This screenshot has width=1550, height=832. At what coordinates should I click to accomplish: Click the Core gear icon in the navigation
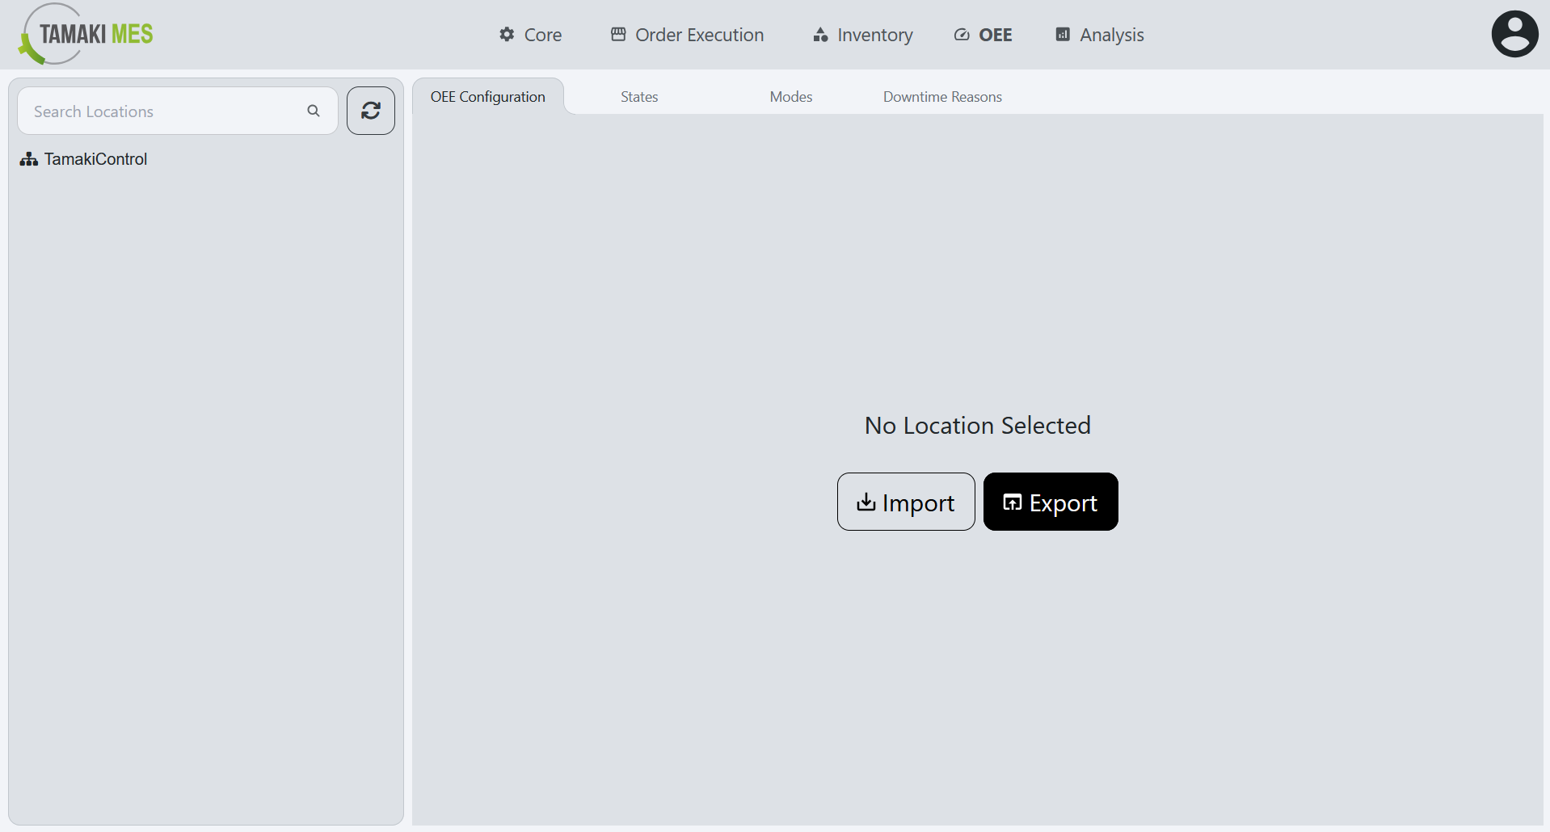point(506,34)
